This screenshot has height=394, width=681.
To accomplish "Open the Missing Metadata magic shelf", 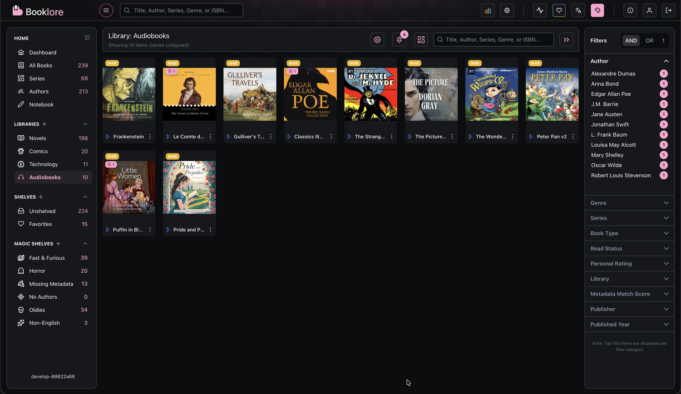I will point(53,284).
